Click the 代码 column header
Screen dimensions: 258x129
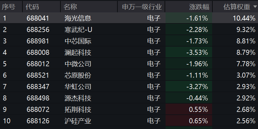[x=33, y=7]
